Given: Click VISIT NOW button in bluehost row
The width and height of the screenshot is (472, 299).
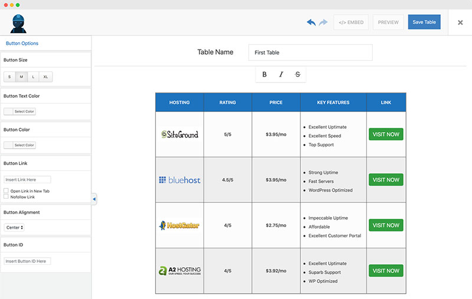Looking at the screenshot, I should coord(386,180).
